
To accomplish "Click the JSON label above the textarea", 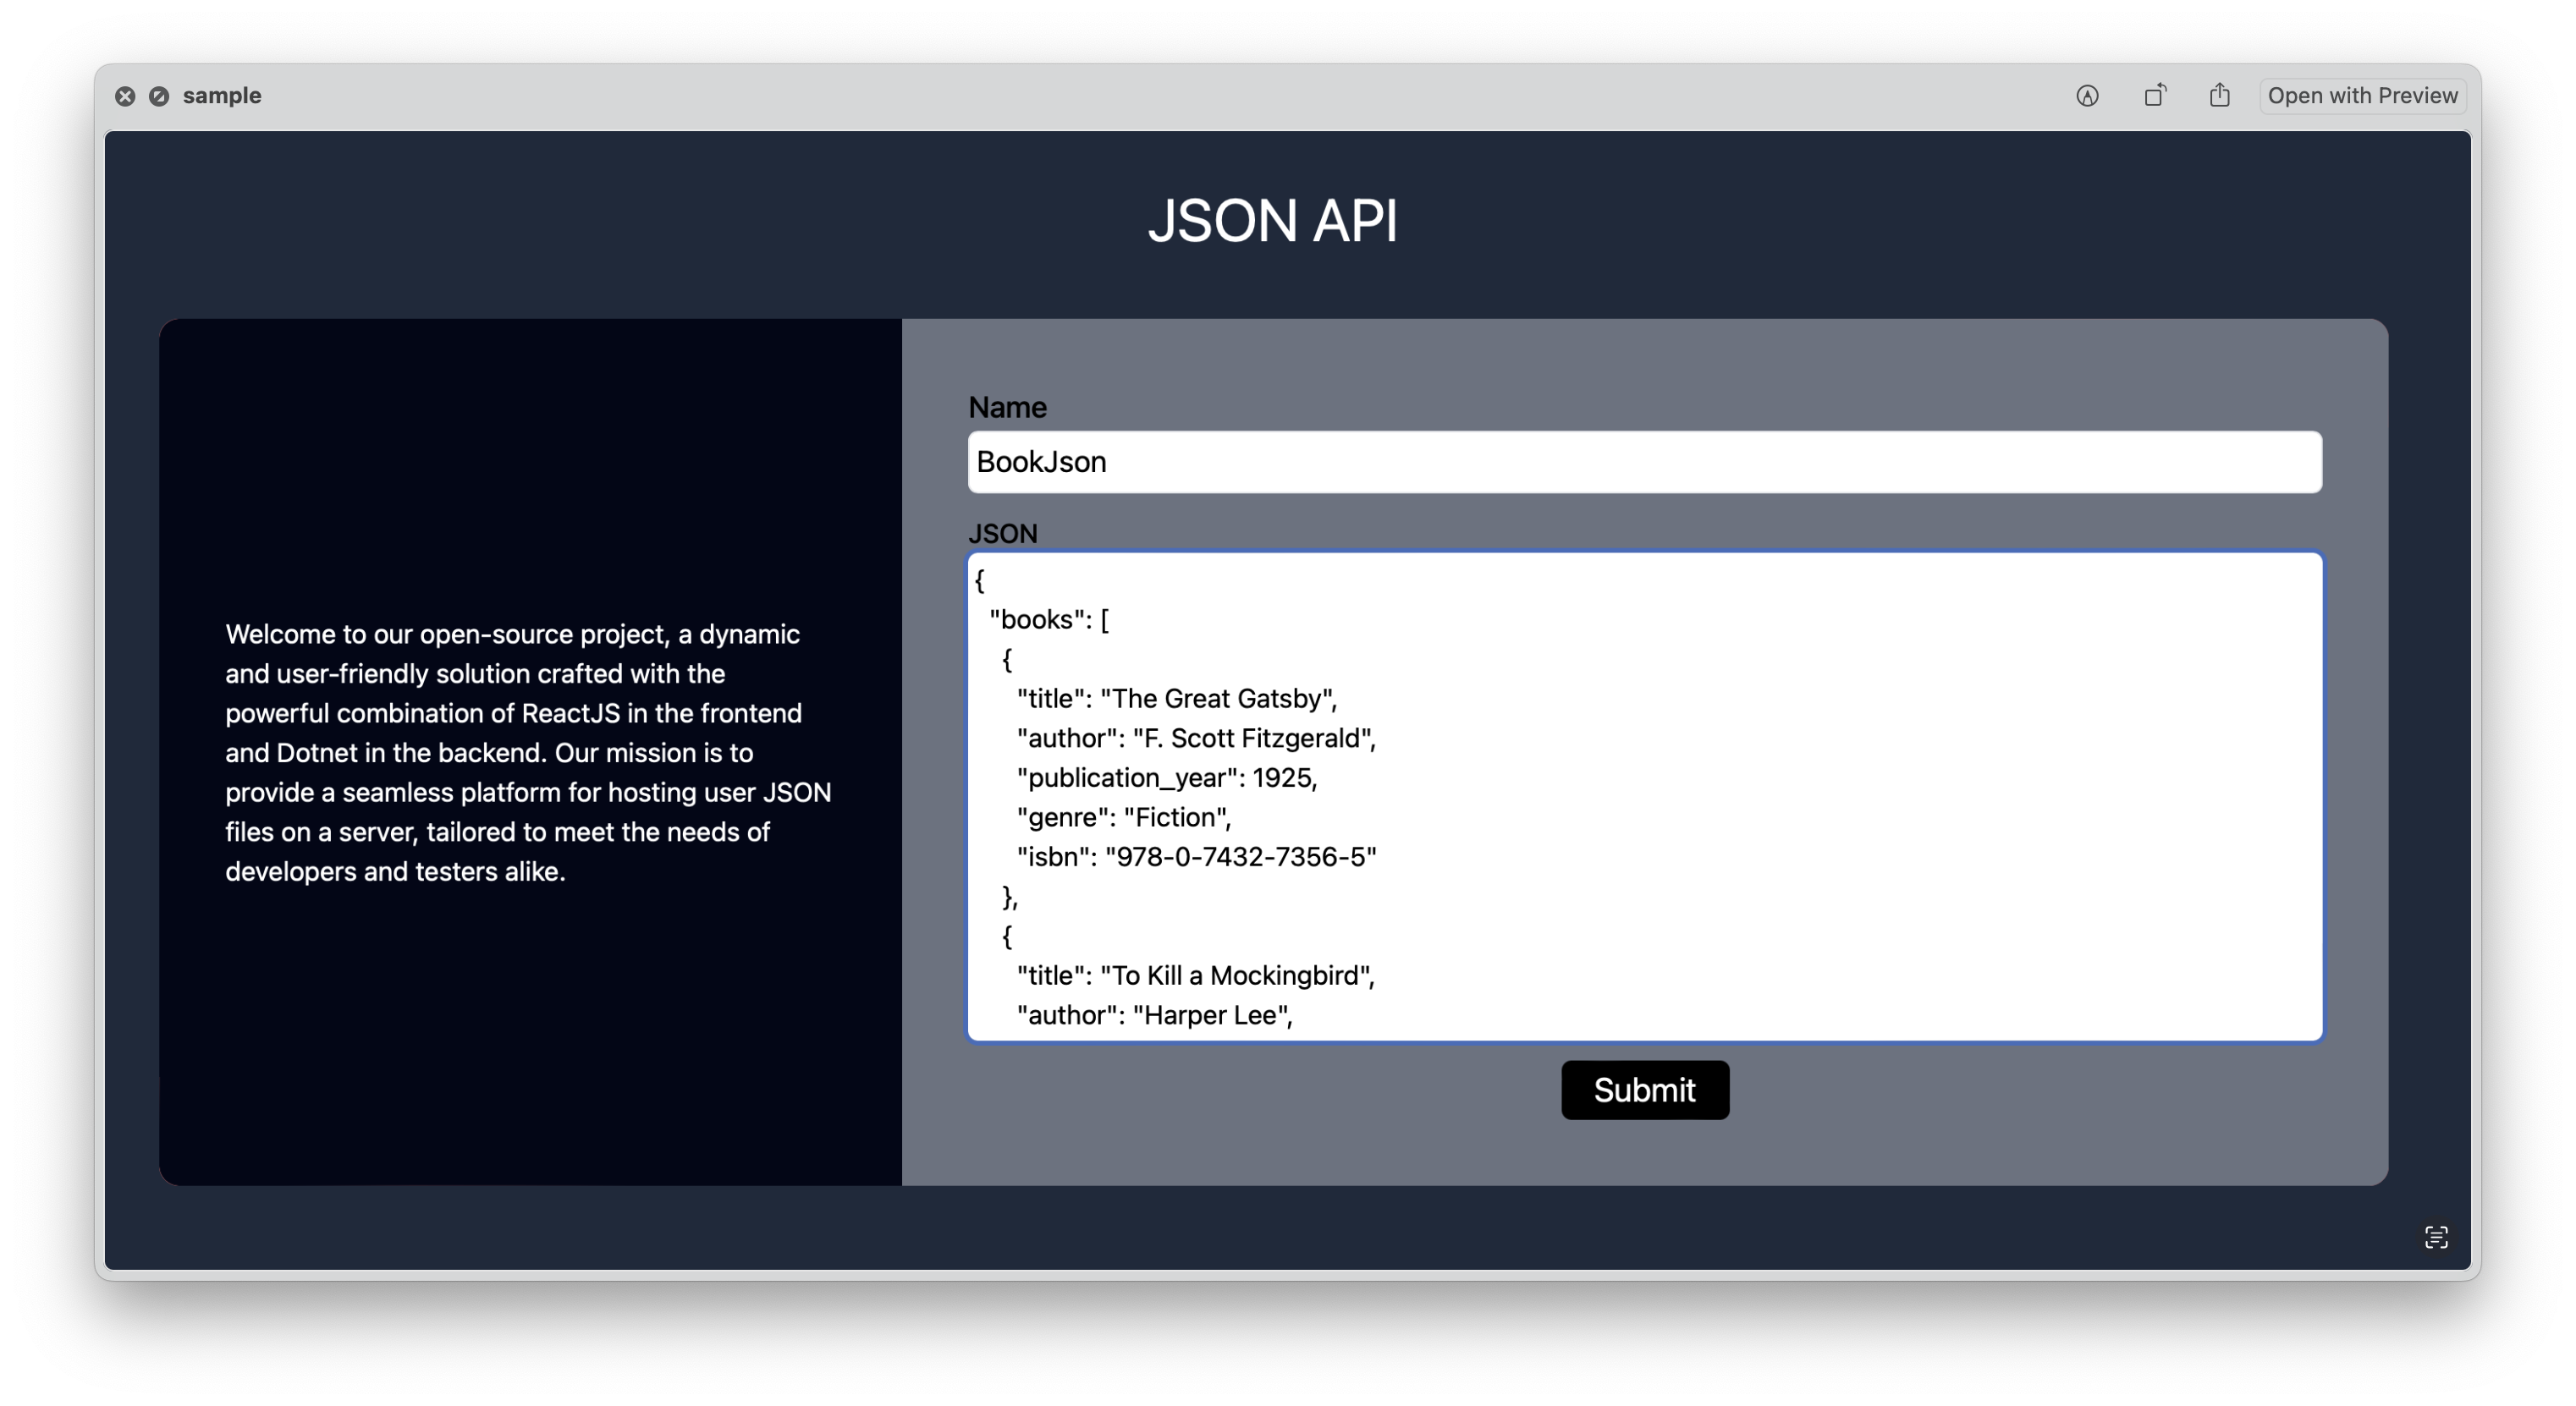I will click(x=1002, y=533).
